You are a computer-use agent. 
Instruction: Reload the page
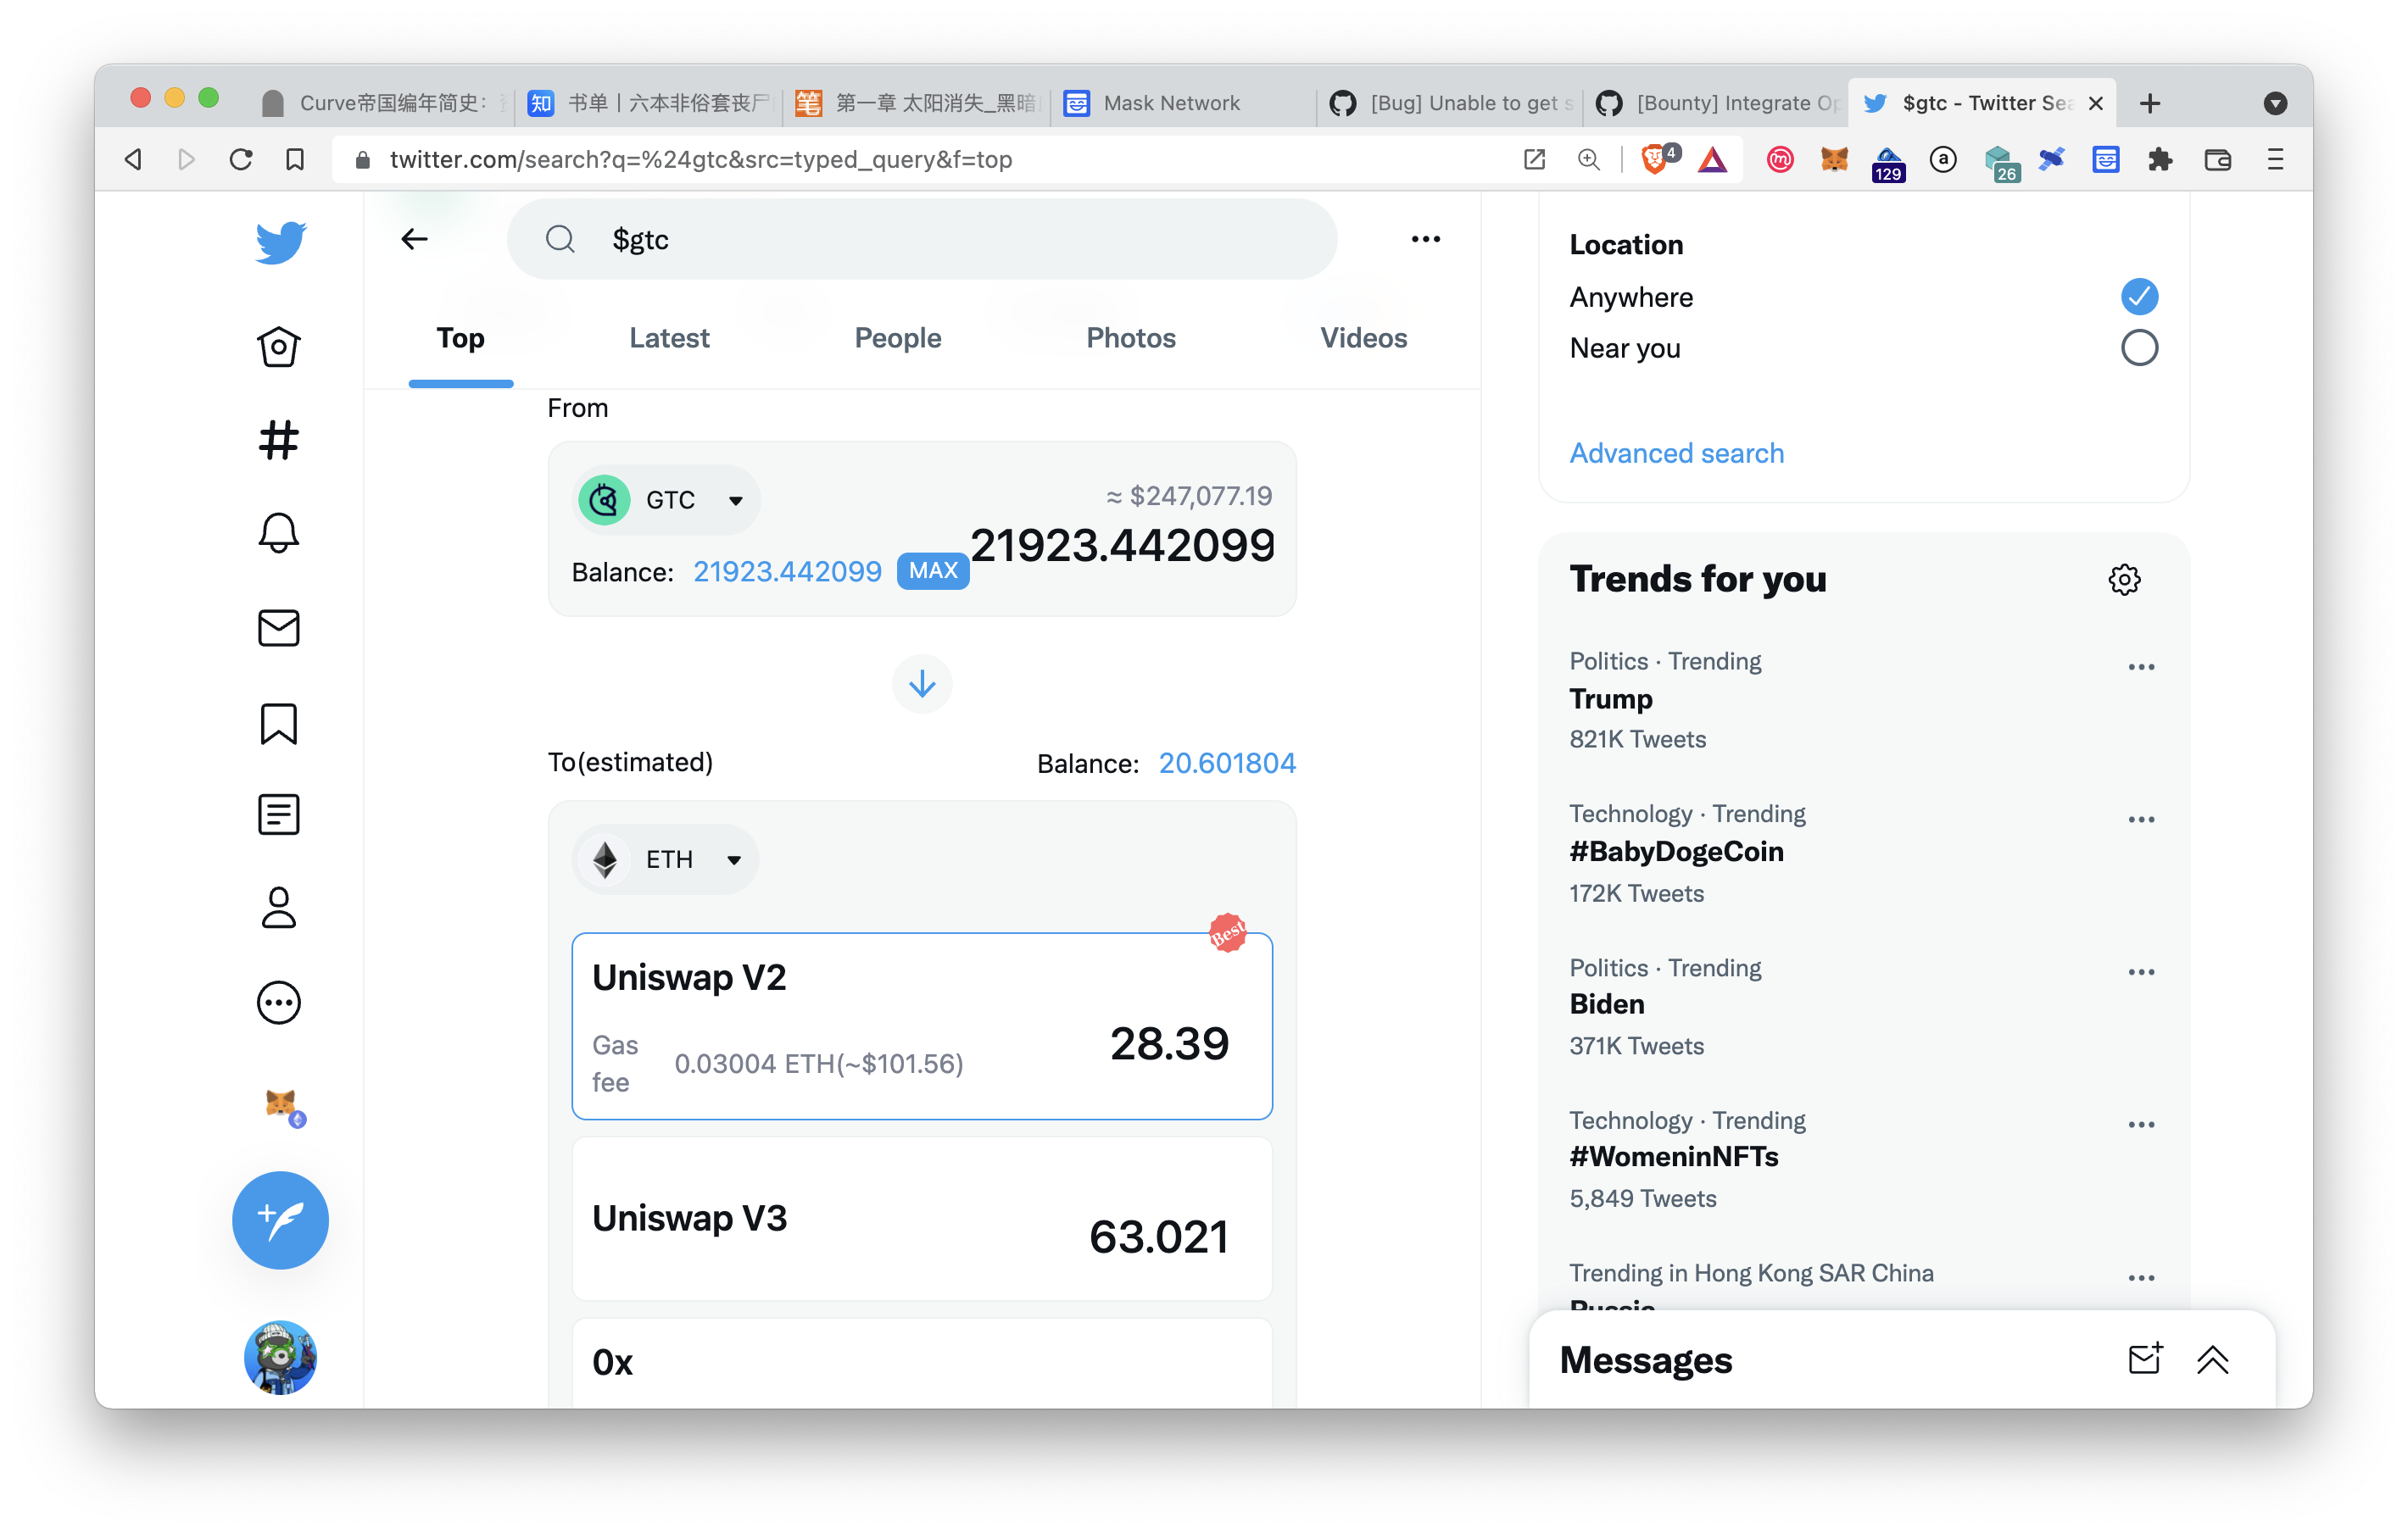pos(240,158)
